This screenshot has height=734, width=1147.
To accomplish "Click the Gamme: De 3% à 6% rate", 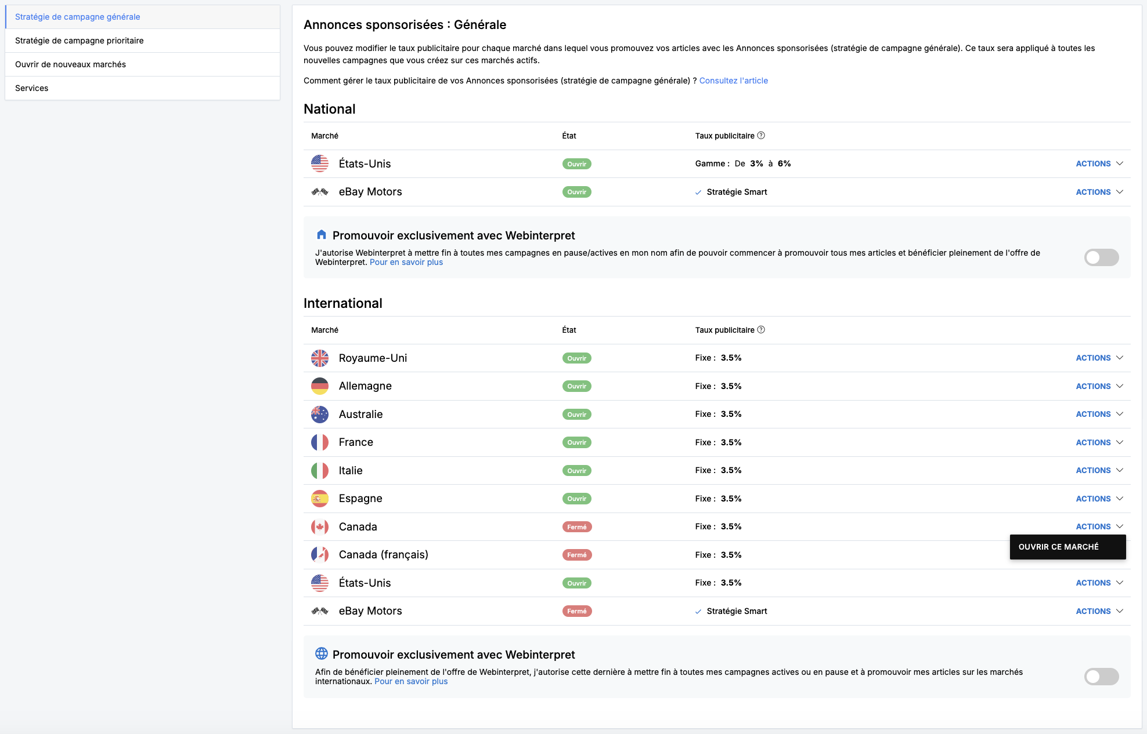I will (x=743, y=163).
